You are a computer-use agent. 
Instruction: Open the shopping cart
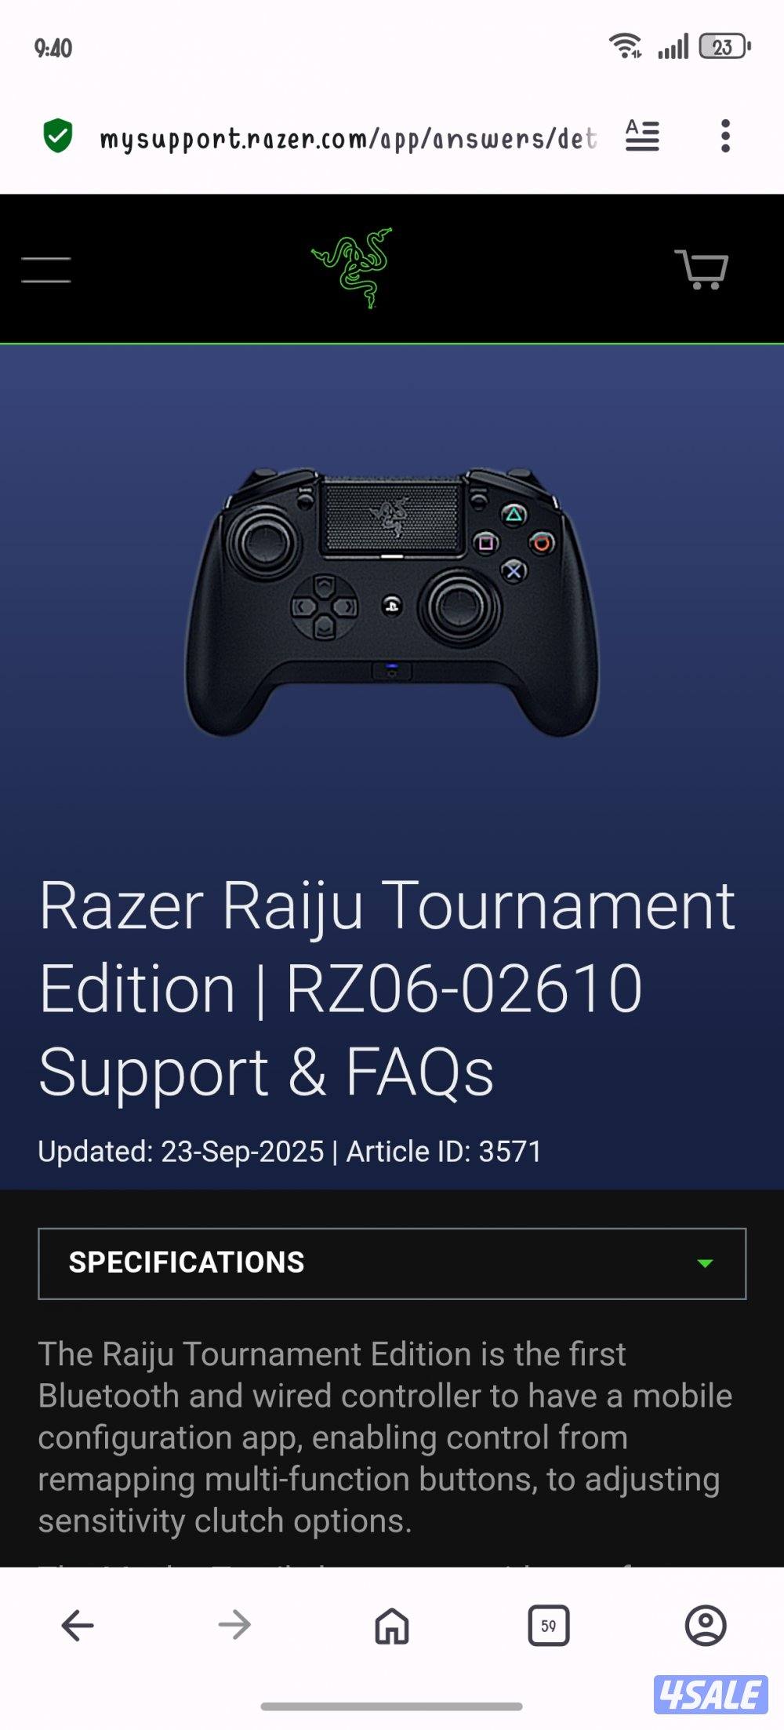coord(702,269)
